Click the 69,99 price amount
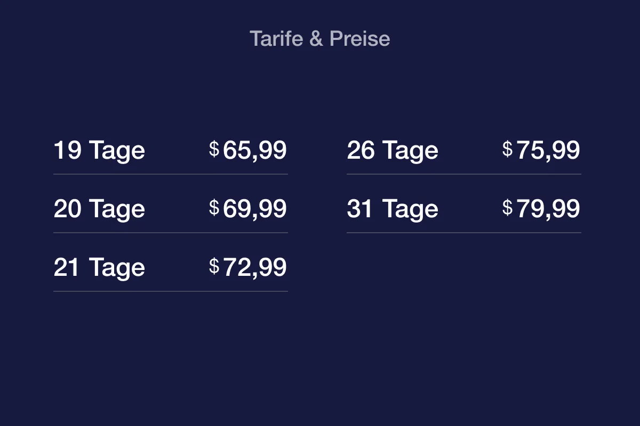 255,209
